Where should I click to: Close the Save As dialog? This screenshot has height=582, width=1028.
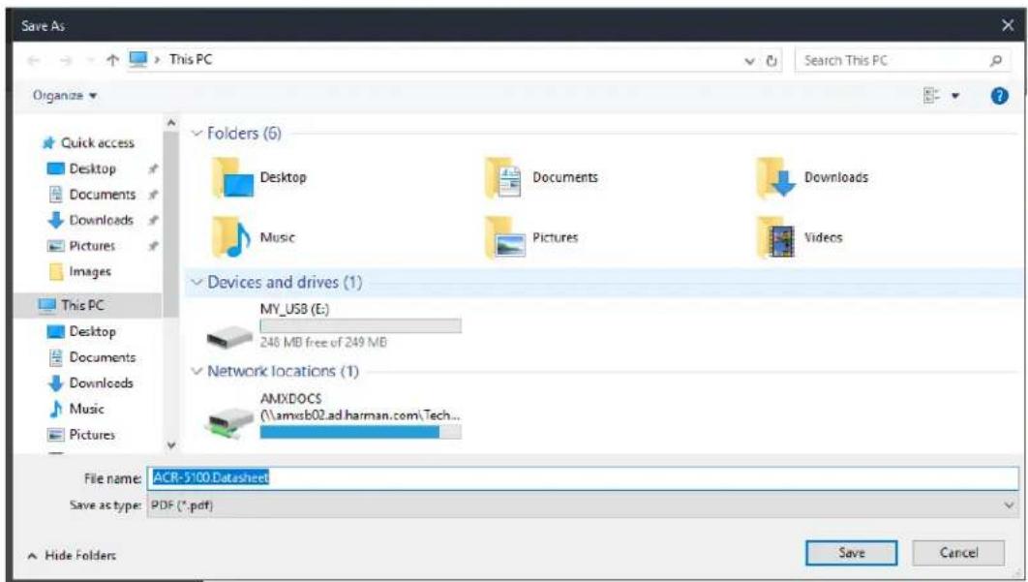[1008, 25]
